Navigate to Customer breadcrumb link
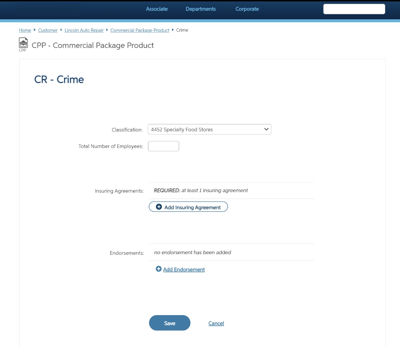 pos(48,30)
